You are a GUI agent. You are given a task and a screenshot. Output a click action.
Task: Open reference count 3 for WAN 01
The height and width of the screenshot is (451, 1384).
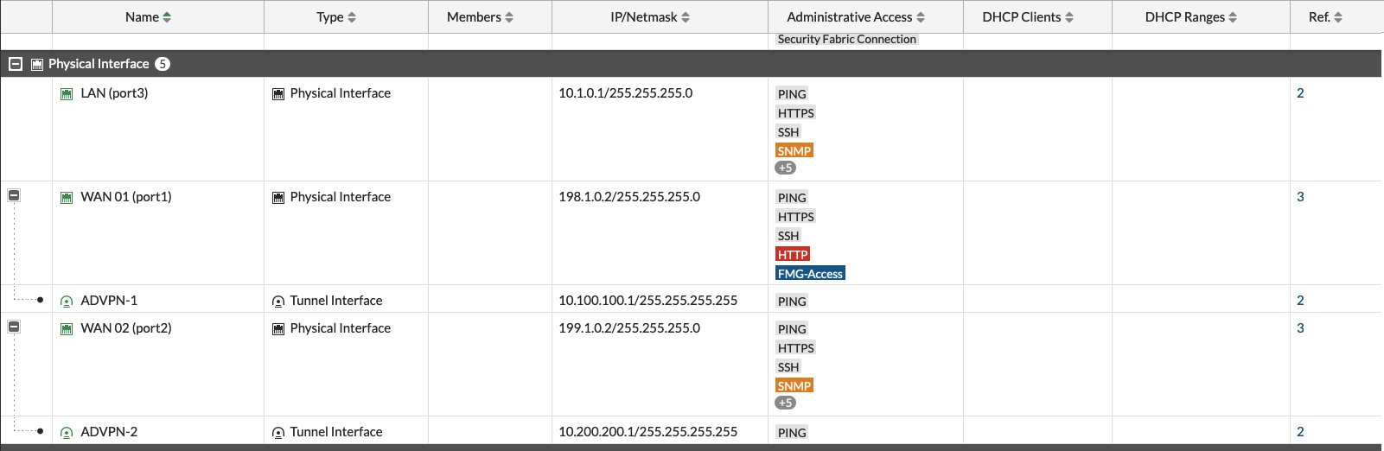[x=1300, y=197]
